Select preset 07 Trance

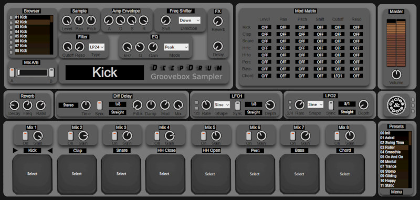[394, 166]
